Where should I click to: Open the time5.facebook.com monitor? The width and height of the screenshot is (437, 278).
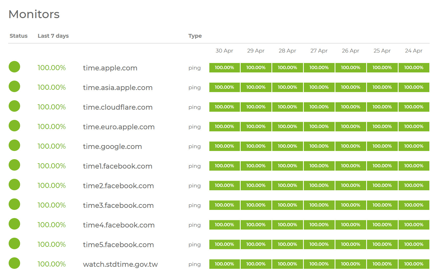point(118,245)
